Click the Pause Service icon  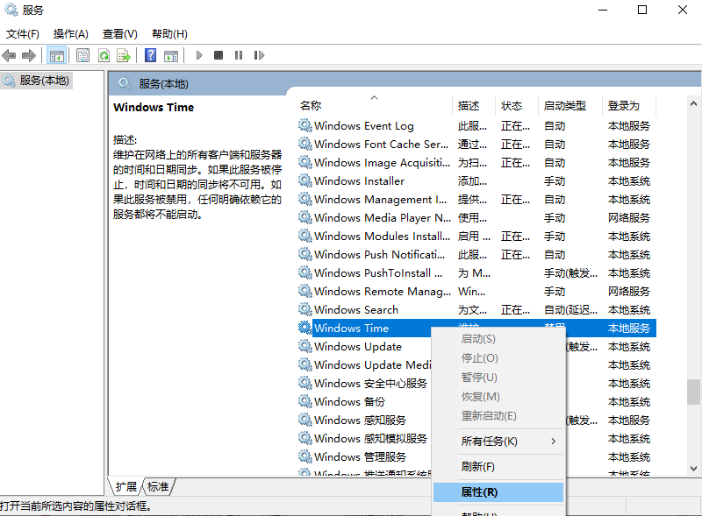pyautogui.click(x=239, y=54)
